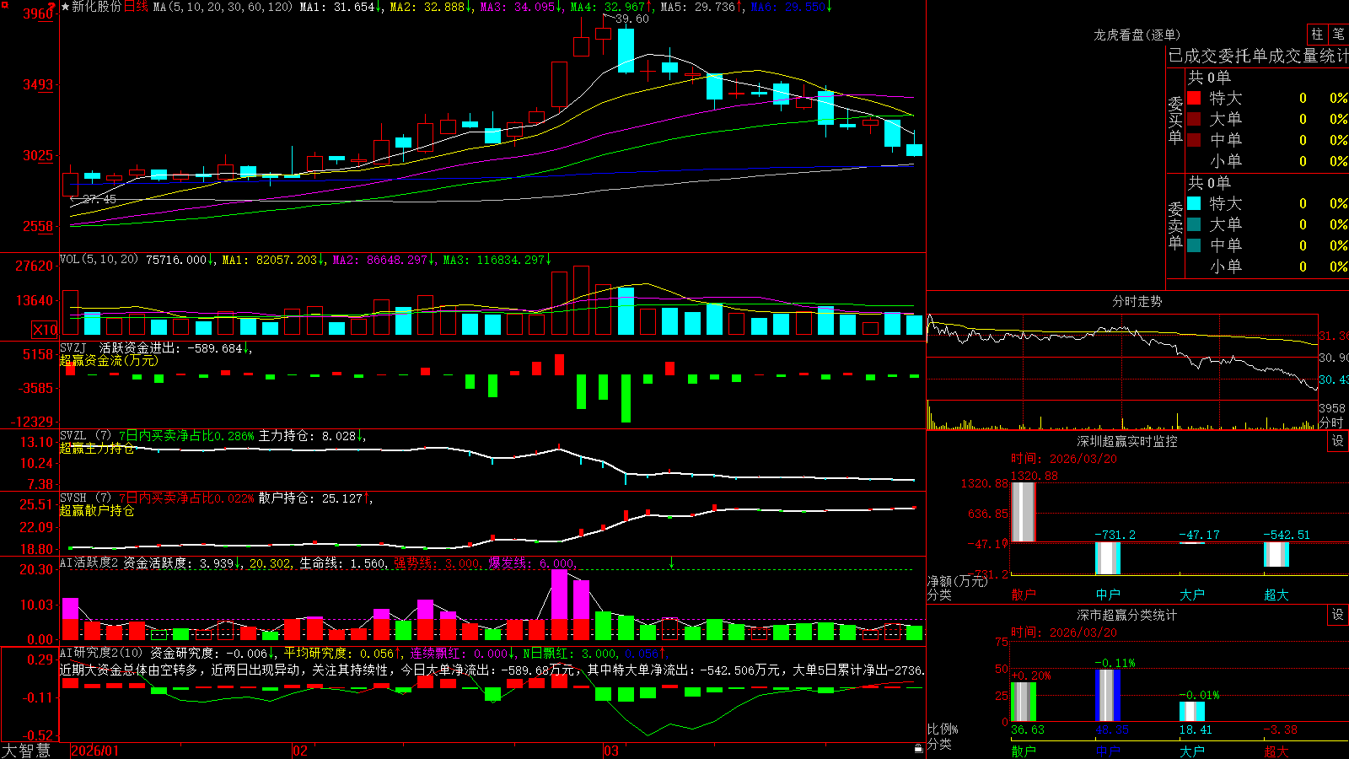Click the 39.60 high price annotation
The image size is (1349, 759).
click(x=632, y=19)
